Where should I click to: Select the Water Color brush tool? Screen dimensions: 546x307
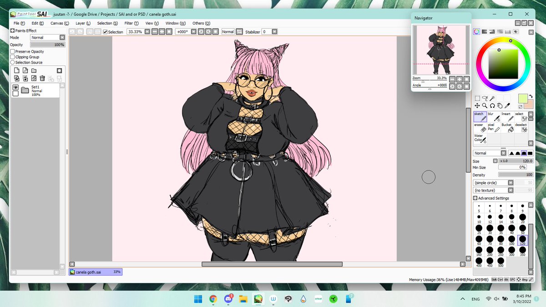480,138
